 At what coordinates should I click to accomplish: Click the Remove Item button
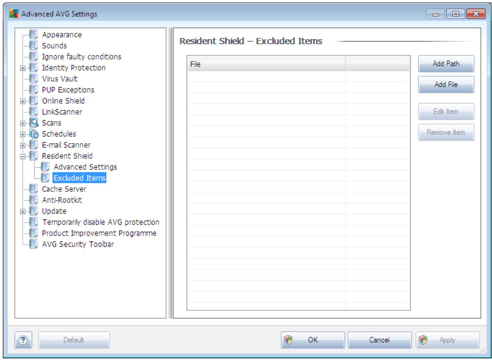pos(446,132)
